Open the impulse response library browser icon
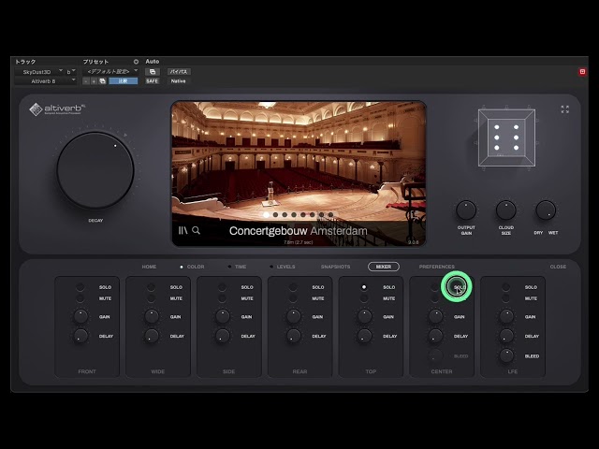The width and height of the screenshot is (599, 449). point(183,230)
